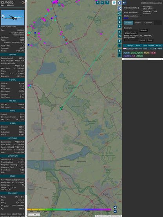The width and height of the screenshot is (163, 217).
Task: Click the DIRECTION section header
Action: click(13, 156)
